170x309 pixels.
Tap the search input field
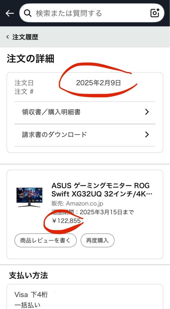80,13
